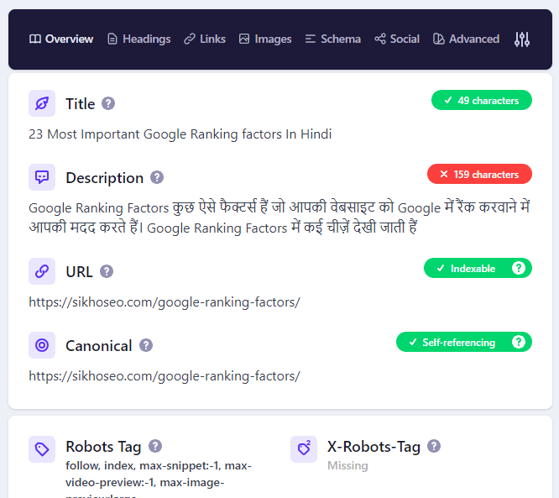Click the help icon next to Robots Tag

(155, 446)
